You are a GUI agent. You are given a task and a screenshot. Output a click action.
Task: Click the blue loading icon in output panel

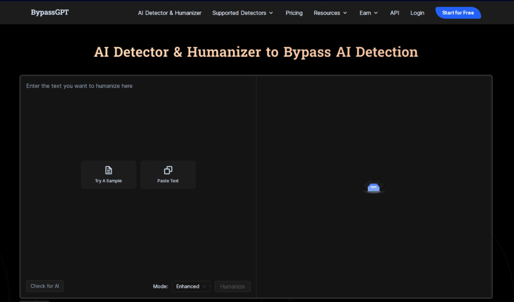(x=373, y=188)
